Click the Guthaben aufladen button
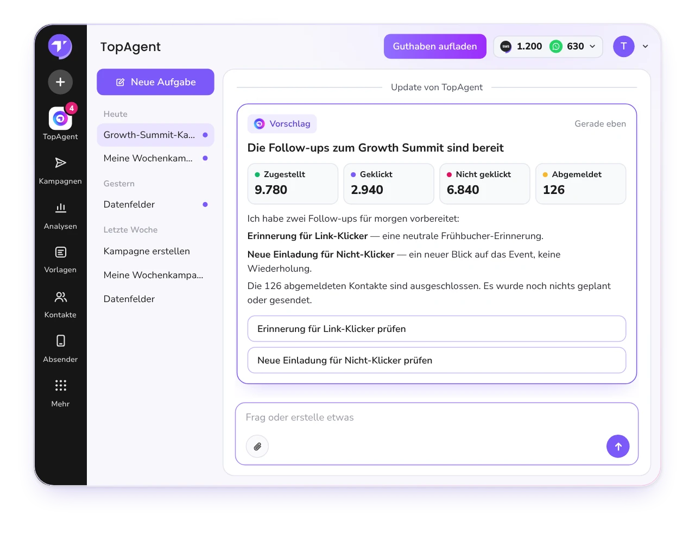Screen dimensions: 695x533 [x=435, y=47]
